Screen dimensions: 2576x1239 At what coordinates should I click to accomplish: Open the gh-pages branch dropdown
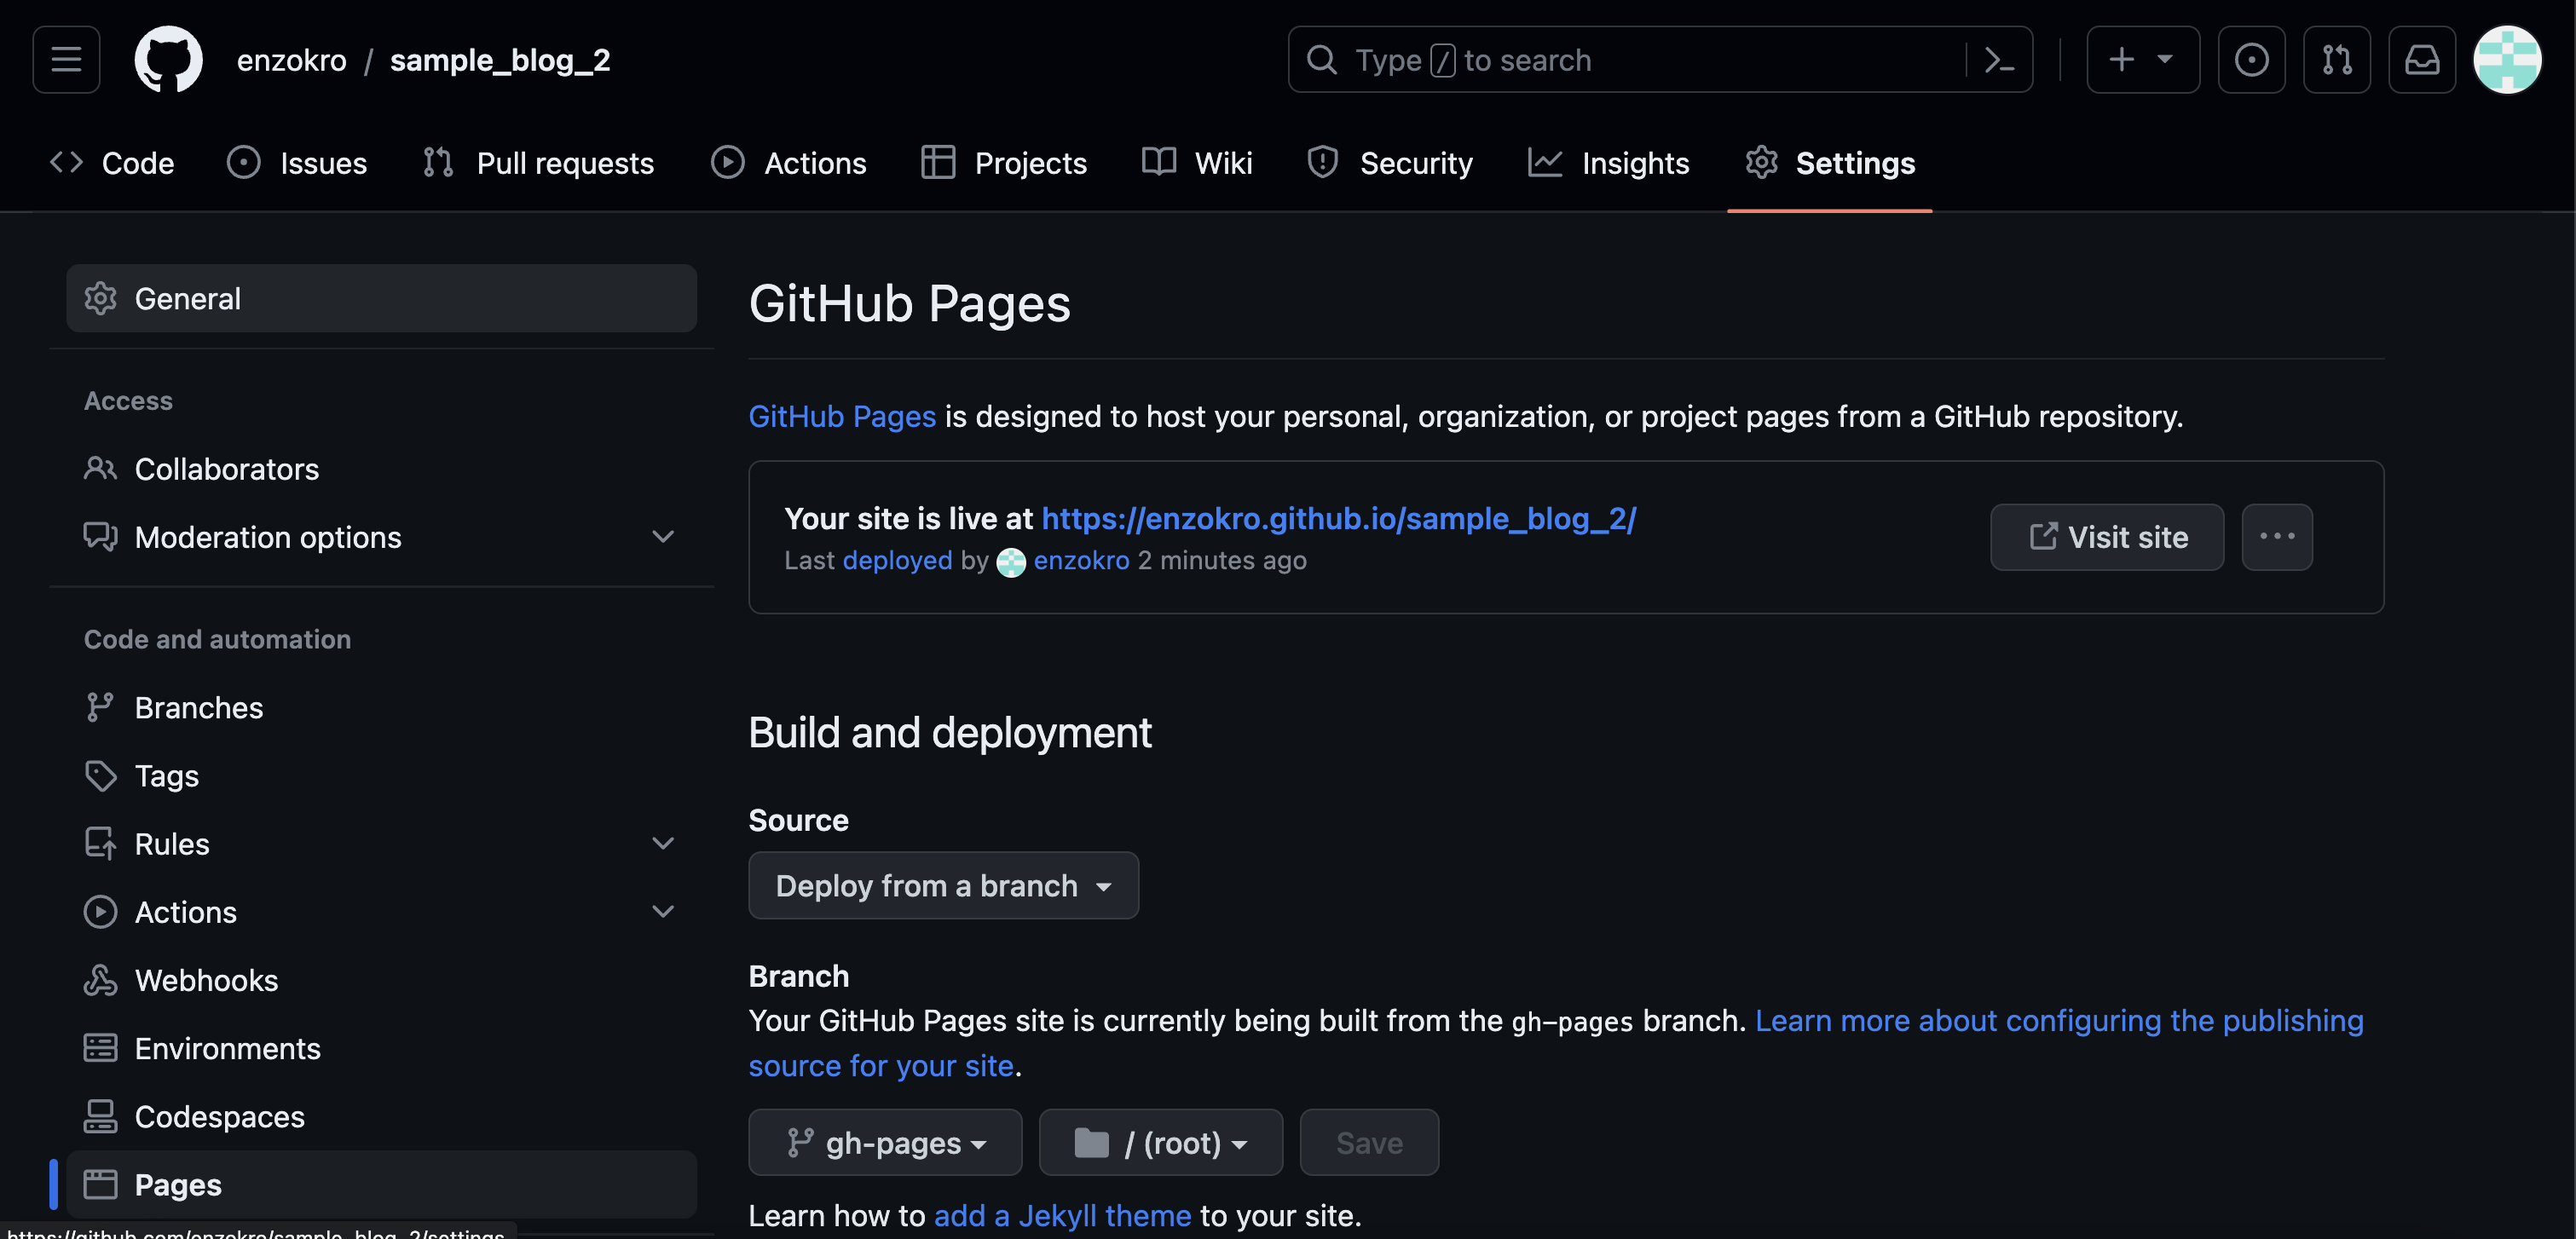(885, 1142)
